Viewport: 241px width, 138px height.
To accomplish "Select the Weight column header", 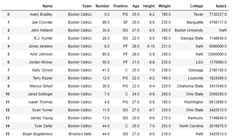I will (164, 6).
